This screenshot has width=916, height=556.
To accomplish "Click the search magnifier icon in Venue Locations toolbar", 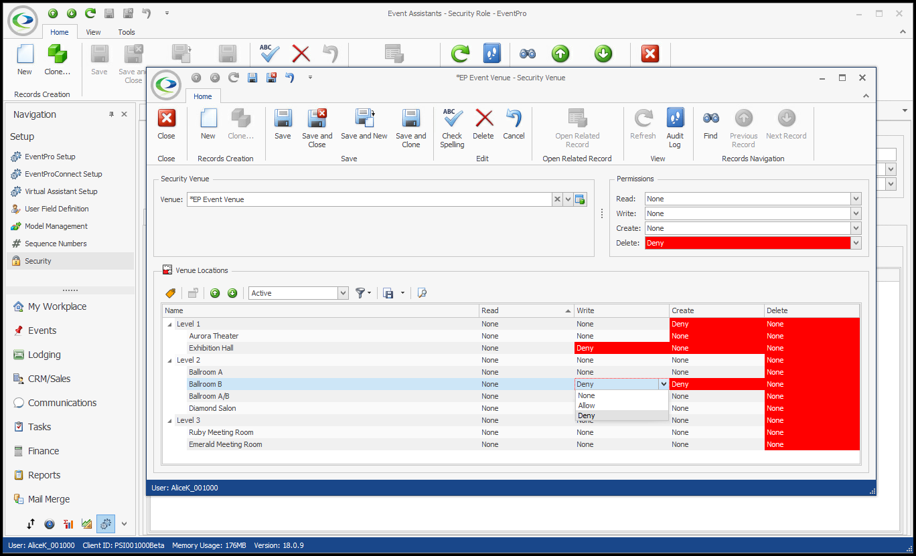I will pos(422,293).
